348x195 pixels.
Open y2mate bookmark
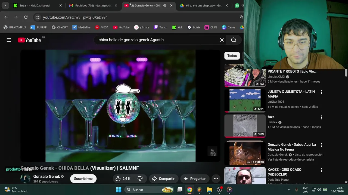(142, 27)
